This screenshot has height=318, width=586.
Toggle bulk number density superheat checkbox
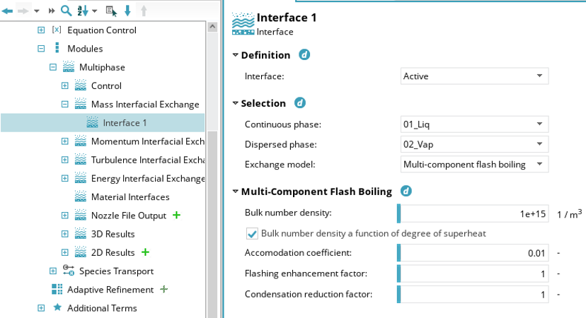(x=252, y=233)
